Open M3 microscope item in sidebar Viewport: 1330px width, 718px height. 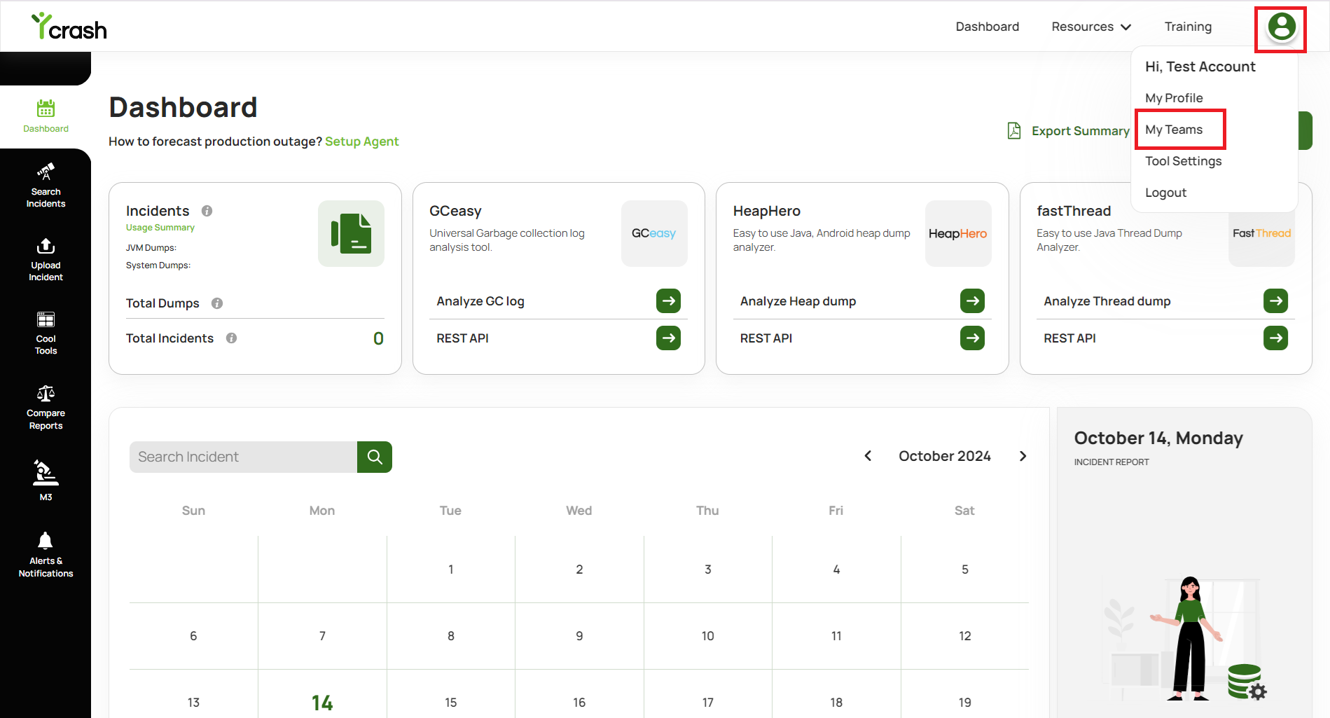pyautogui.click(x=46, y=481)
